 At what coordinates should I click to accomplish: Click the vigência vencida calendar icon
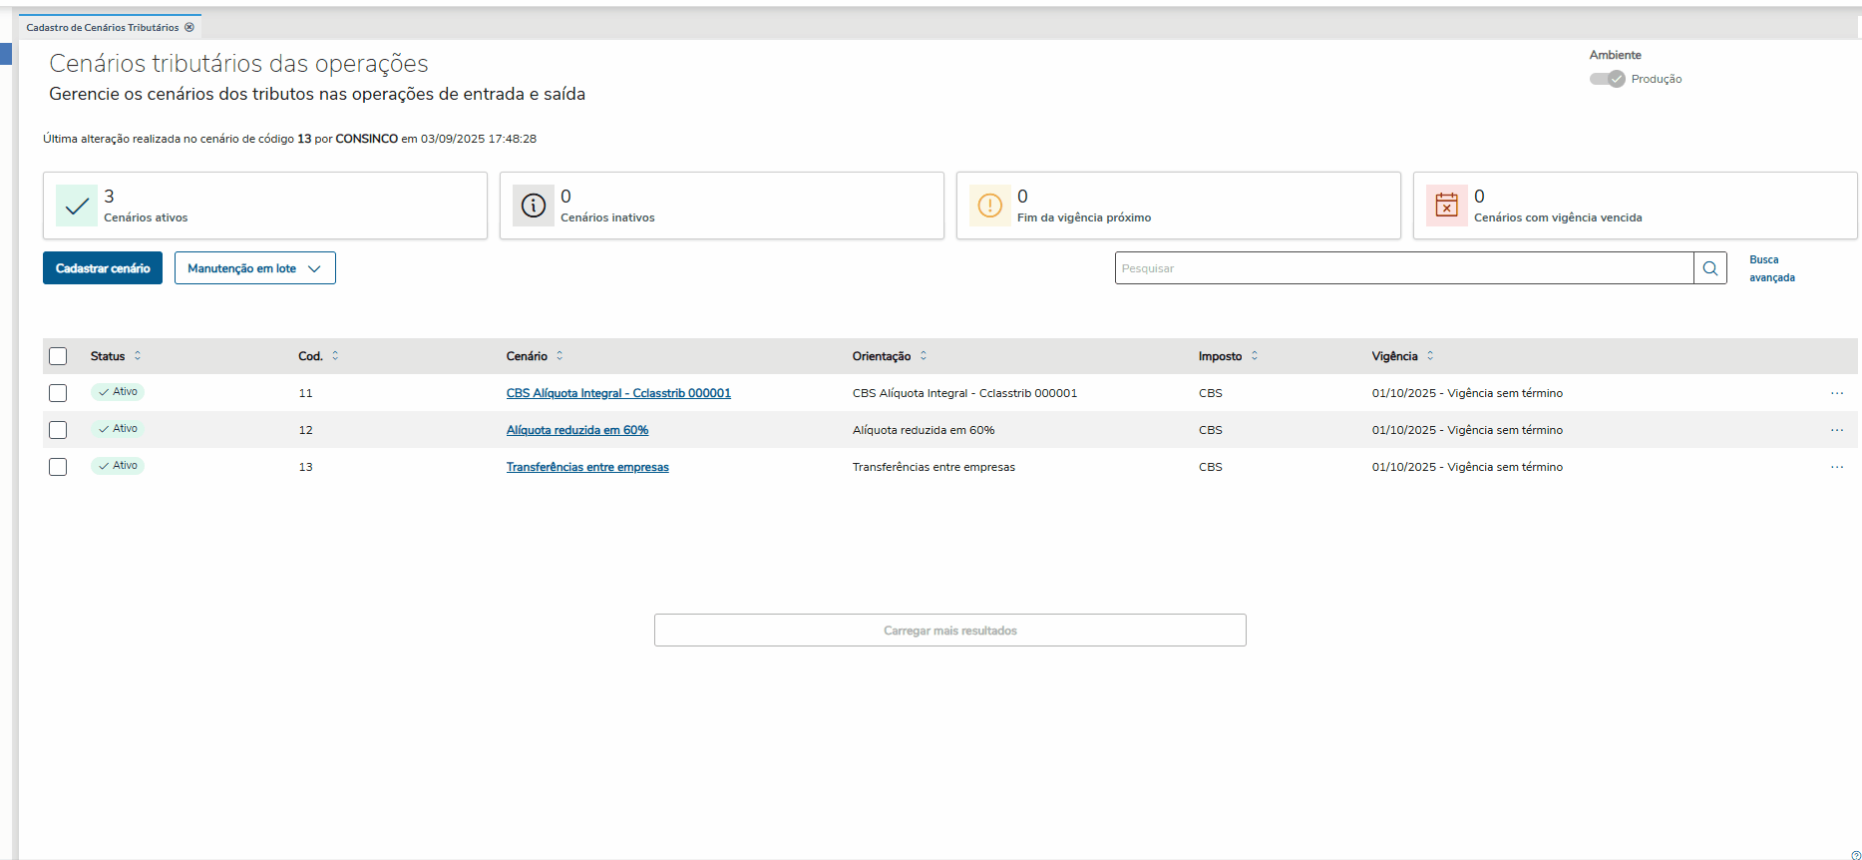(x=1446, y=206)
